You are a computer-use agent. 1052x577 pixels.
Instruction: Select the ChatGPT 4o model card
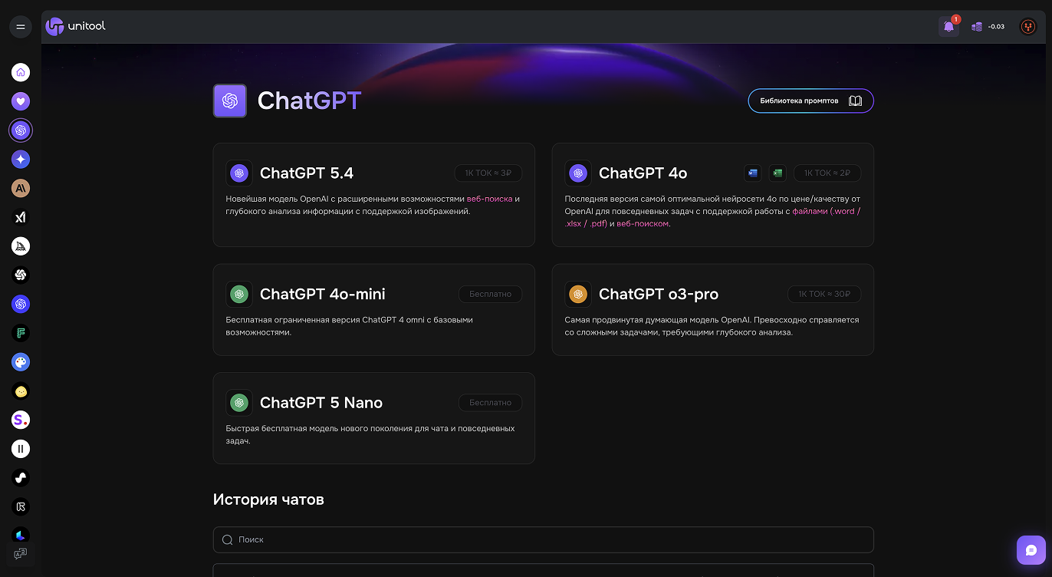tap(712, 195)
